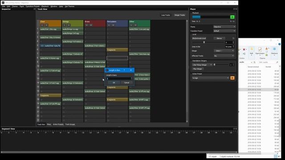
Task: Mute the Other track with its M button
Action: click(135, 25)
